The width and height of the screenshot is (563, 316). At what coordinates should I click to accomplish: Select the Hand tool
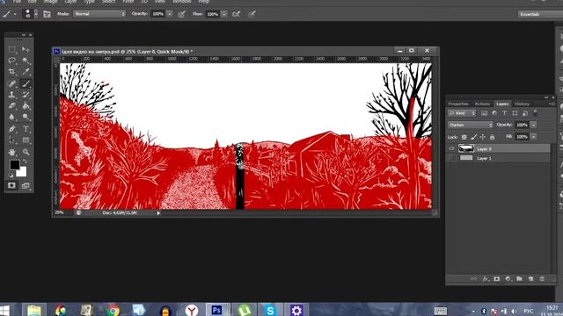[x=11, y=152]
